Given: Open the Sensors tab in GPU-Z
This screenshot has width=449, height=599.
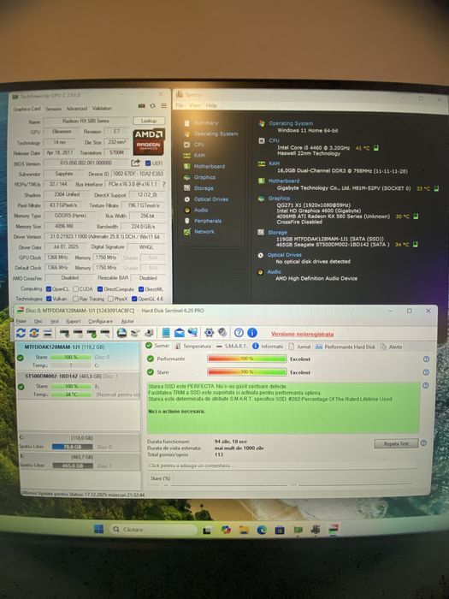Looking at the screenshot, I should (53, 109).
